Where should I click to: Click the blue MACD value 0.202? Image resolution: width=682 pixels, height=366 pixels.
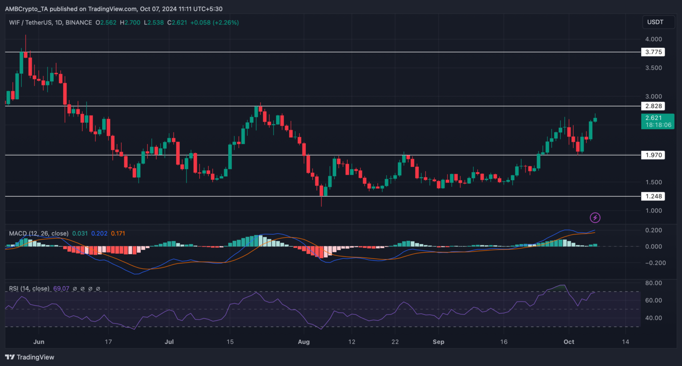coord(99,233)
